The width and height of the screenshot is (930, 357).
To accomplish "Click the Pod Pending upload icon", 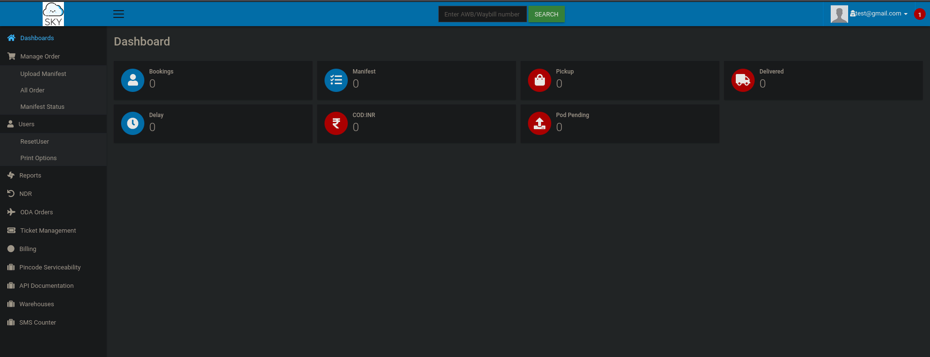I will point(540,123).
